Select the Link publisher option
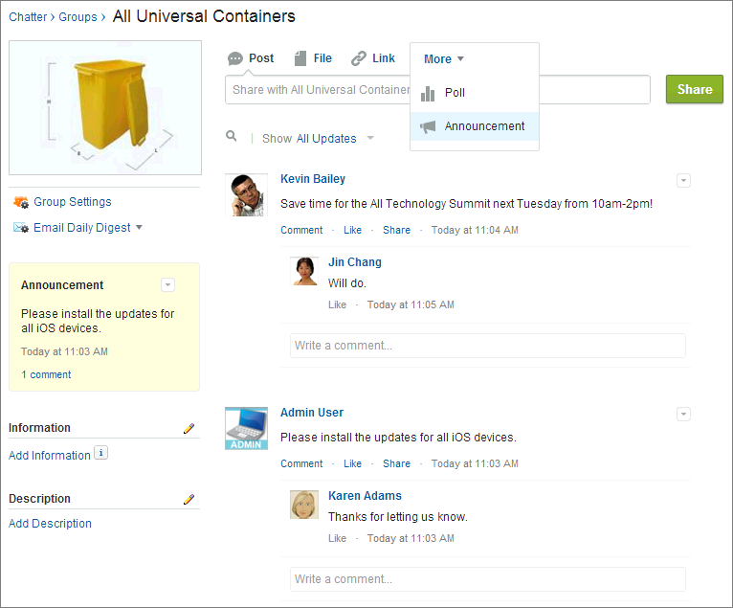 pos(373,58)
